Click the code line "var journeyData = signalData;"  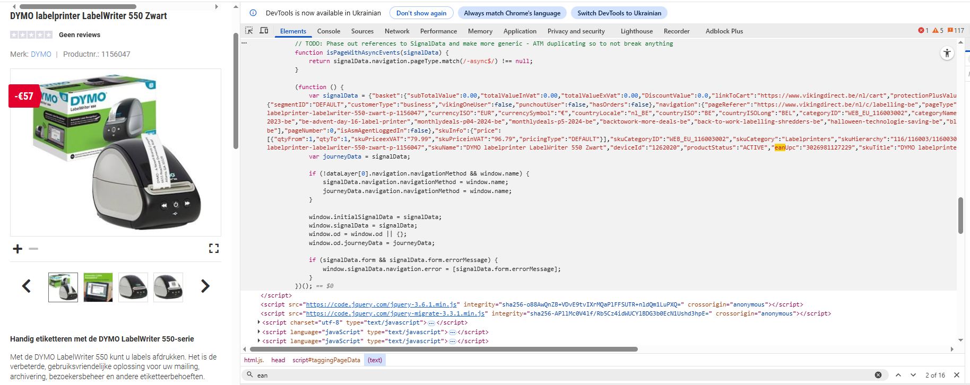coord(359,156)
